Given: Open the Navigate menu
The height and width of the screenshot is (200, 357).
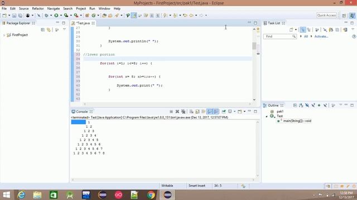Looking at the screenshot, I should click(x=54, y=9).
